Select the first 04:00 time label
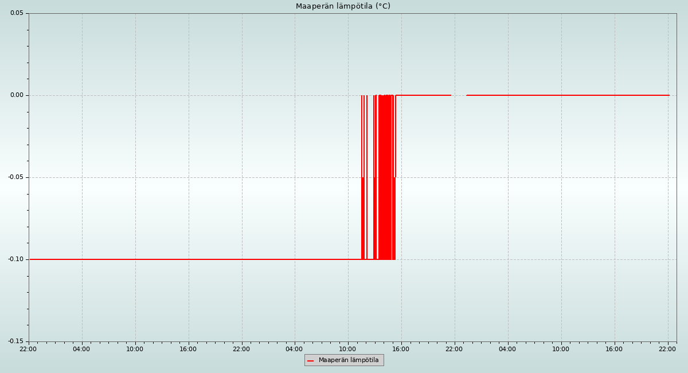Screen dimensions: 688x373 (81, 349)
